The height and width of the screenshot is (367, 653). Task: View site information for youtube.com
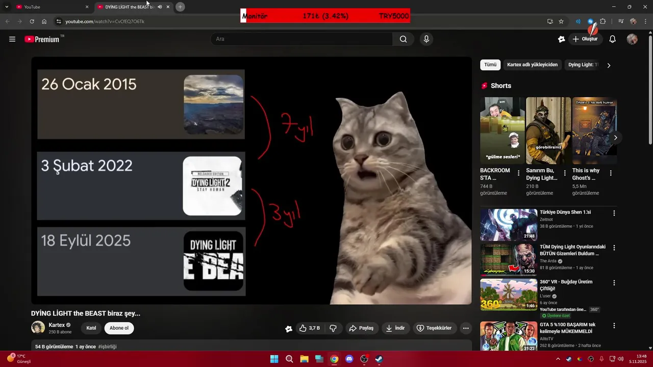click(59, 21)
